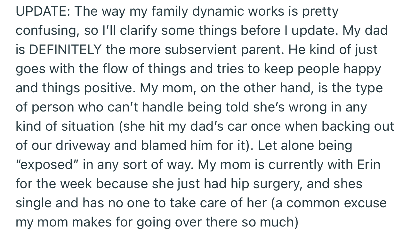Click the word "handle"

[163, 107]
